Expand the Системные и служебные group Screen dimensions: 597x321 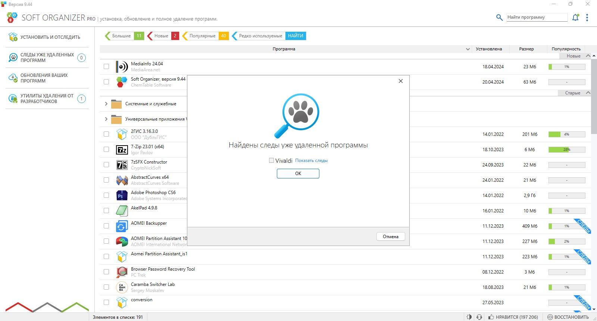tap(106, 104)
